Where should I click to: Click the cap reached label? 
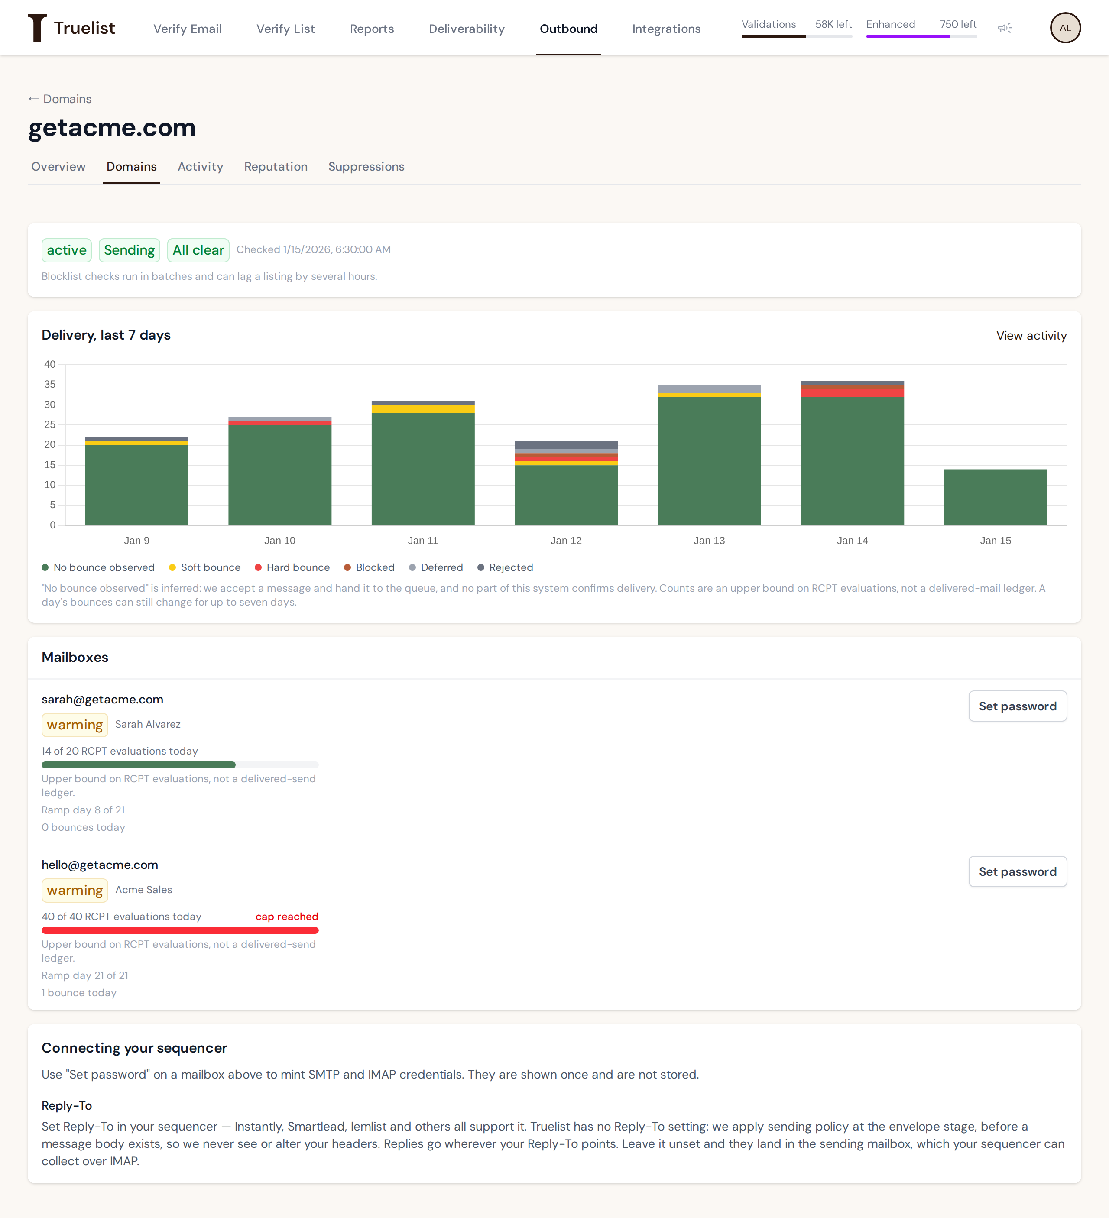tap(286, 917)
